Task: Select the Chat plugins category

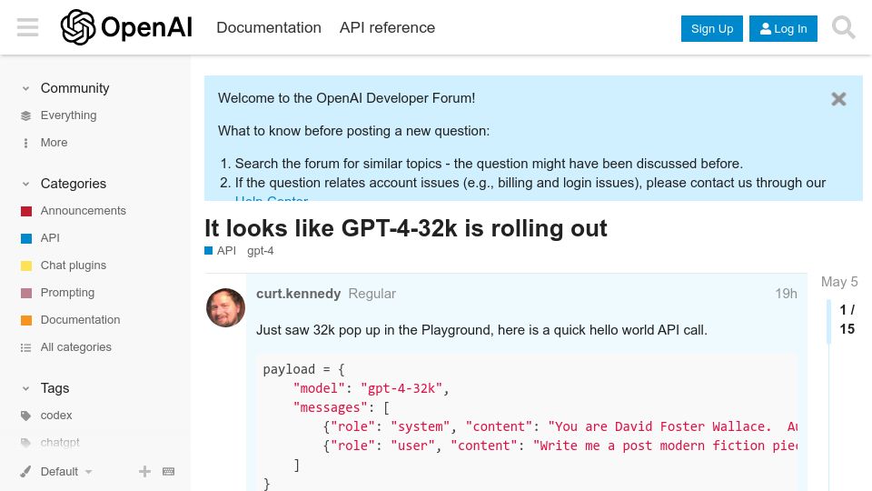Action: pos(74,265)
